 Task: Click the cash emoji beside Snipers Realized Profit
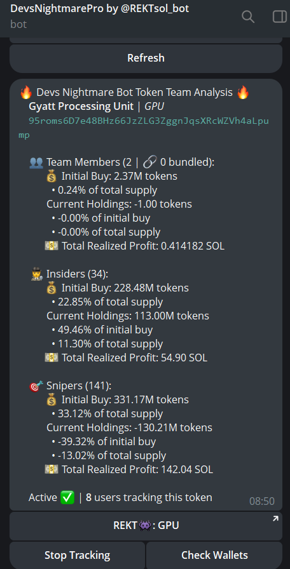click(52, 469)
